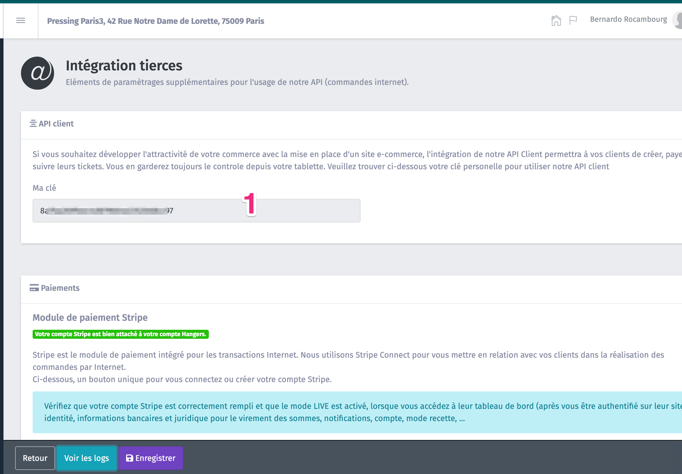Click the Retour button
The width and height of the screenshot is (682, 474).
35,458
